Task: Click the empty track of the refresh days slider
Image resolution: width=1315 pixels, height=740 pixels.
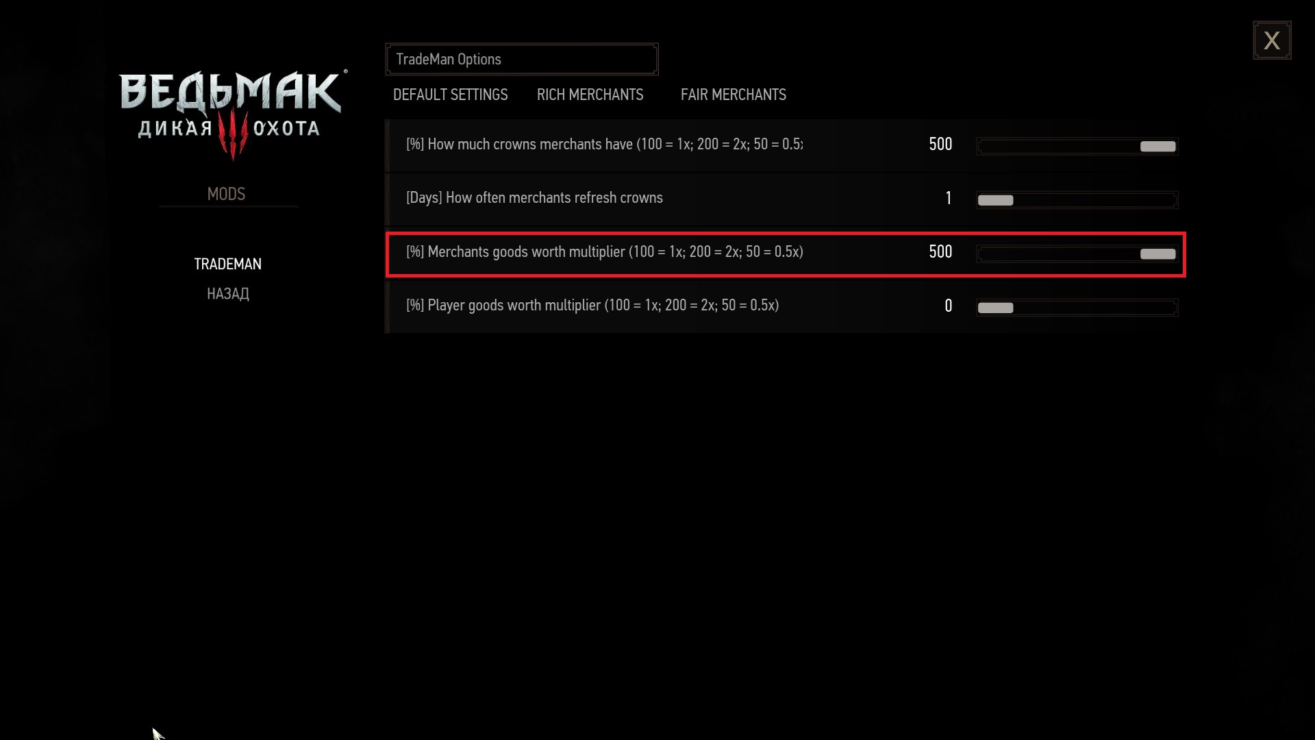Action: (1096, 200)
